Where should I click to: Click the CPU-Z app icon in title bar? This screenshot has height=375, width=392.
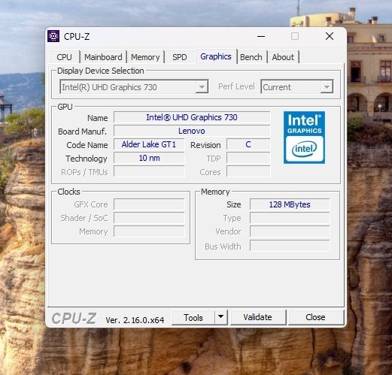[x=53, y=37]
